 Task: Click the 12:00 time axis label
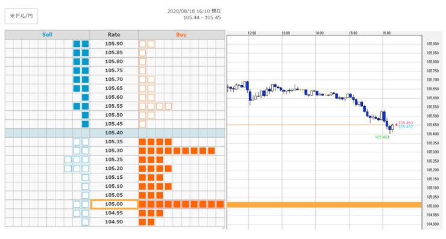[252, 33]
